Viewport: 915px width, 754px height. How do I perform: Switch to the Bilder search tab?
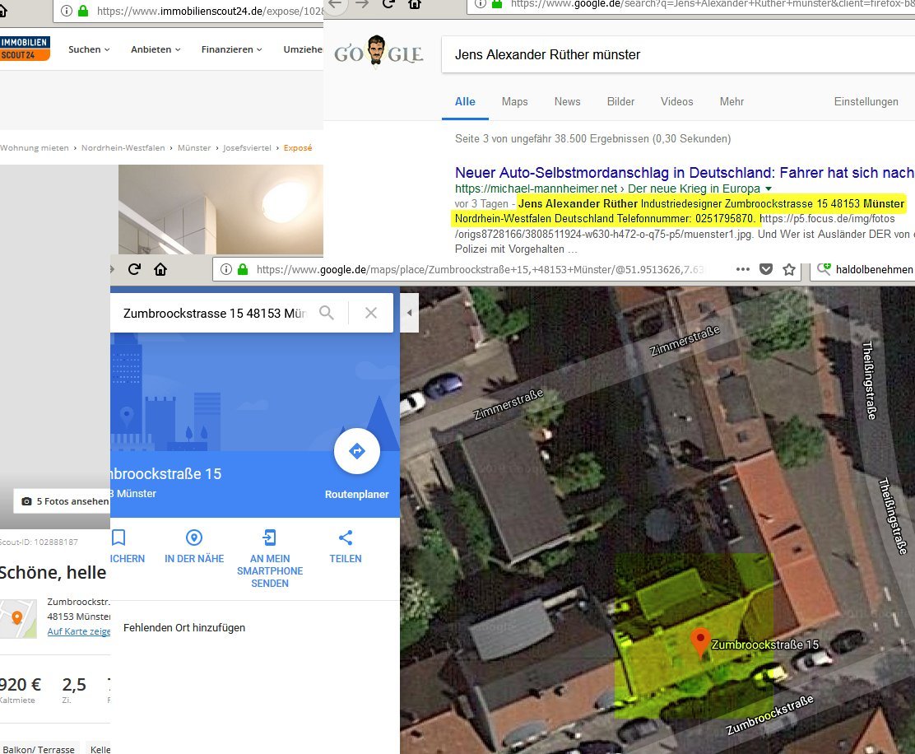(x=620, y=101)
